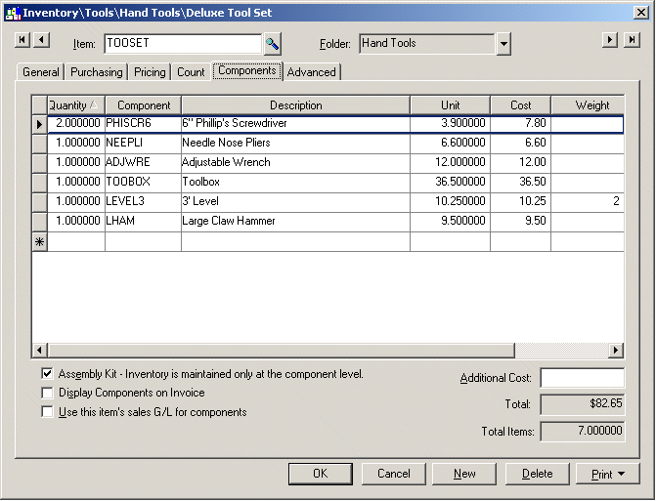The height and width of the screenshot is (501, 656).
Task: Go to the first record arrow
Action: click(22, 40)
